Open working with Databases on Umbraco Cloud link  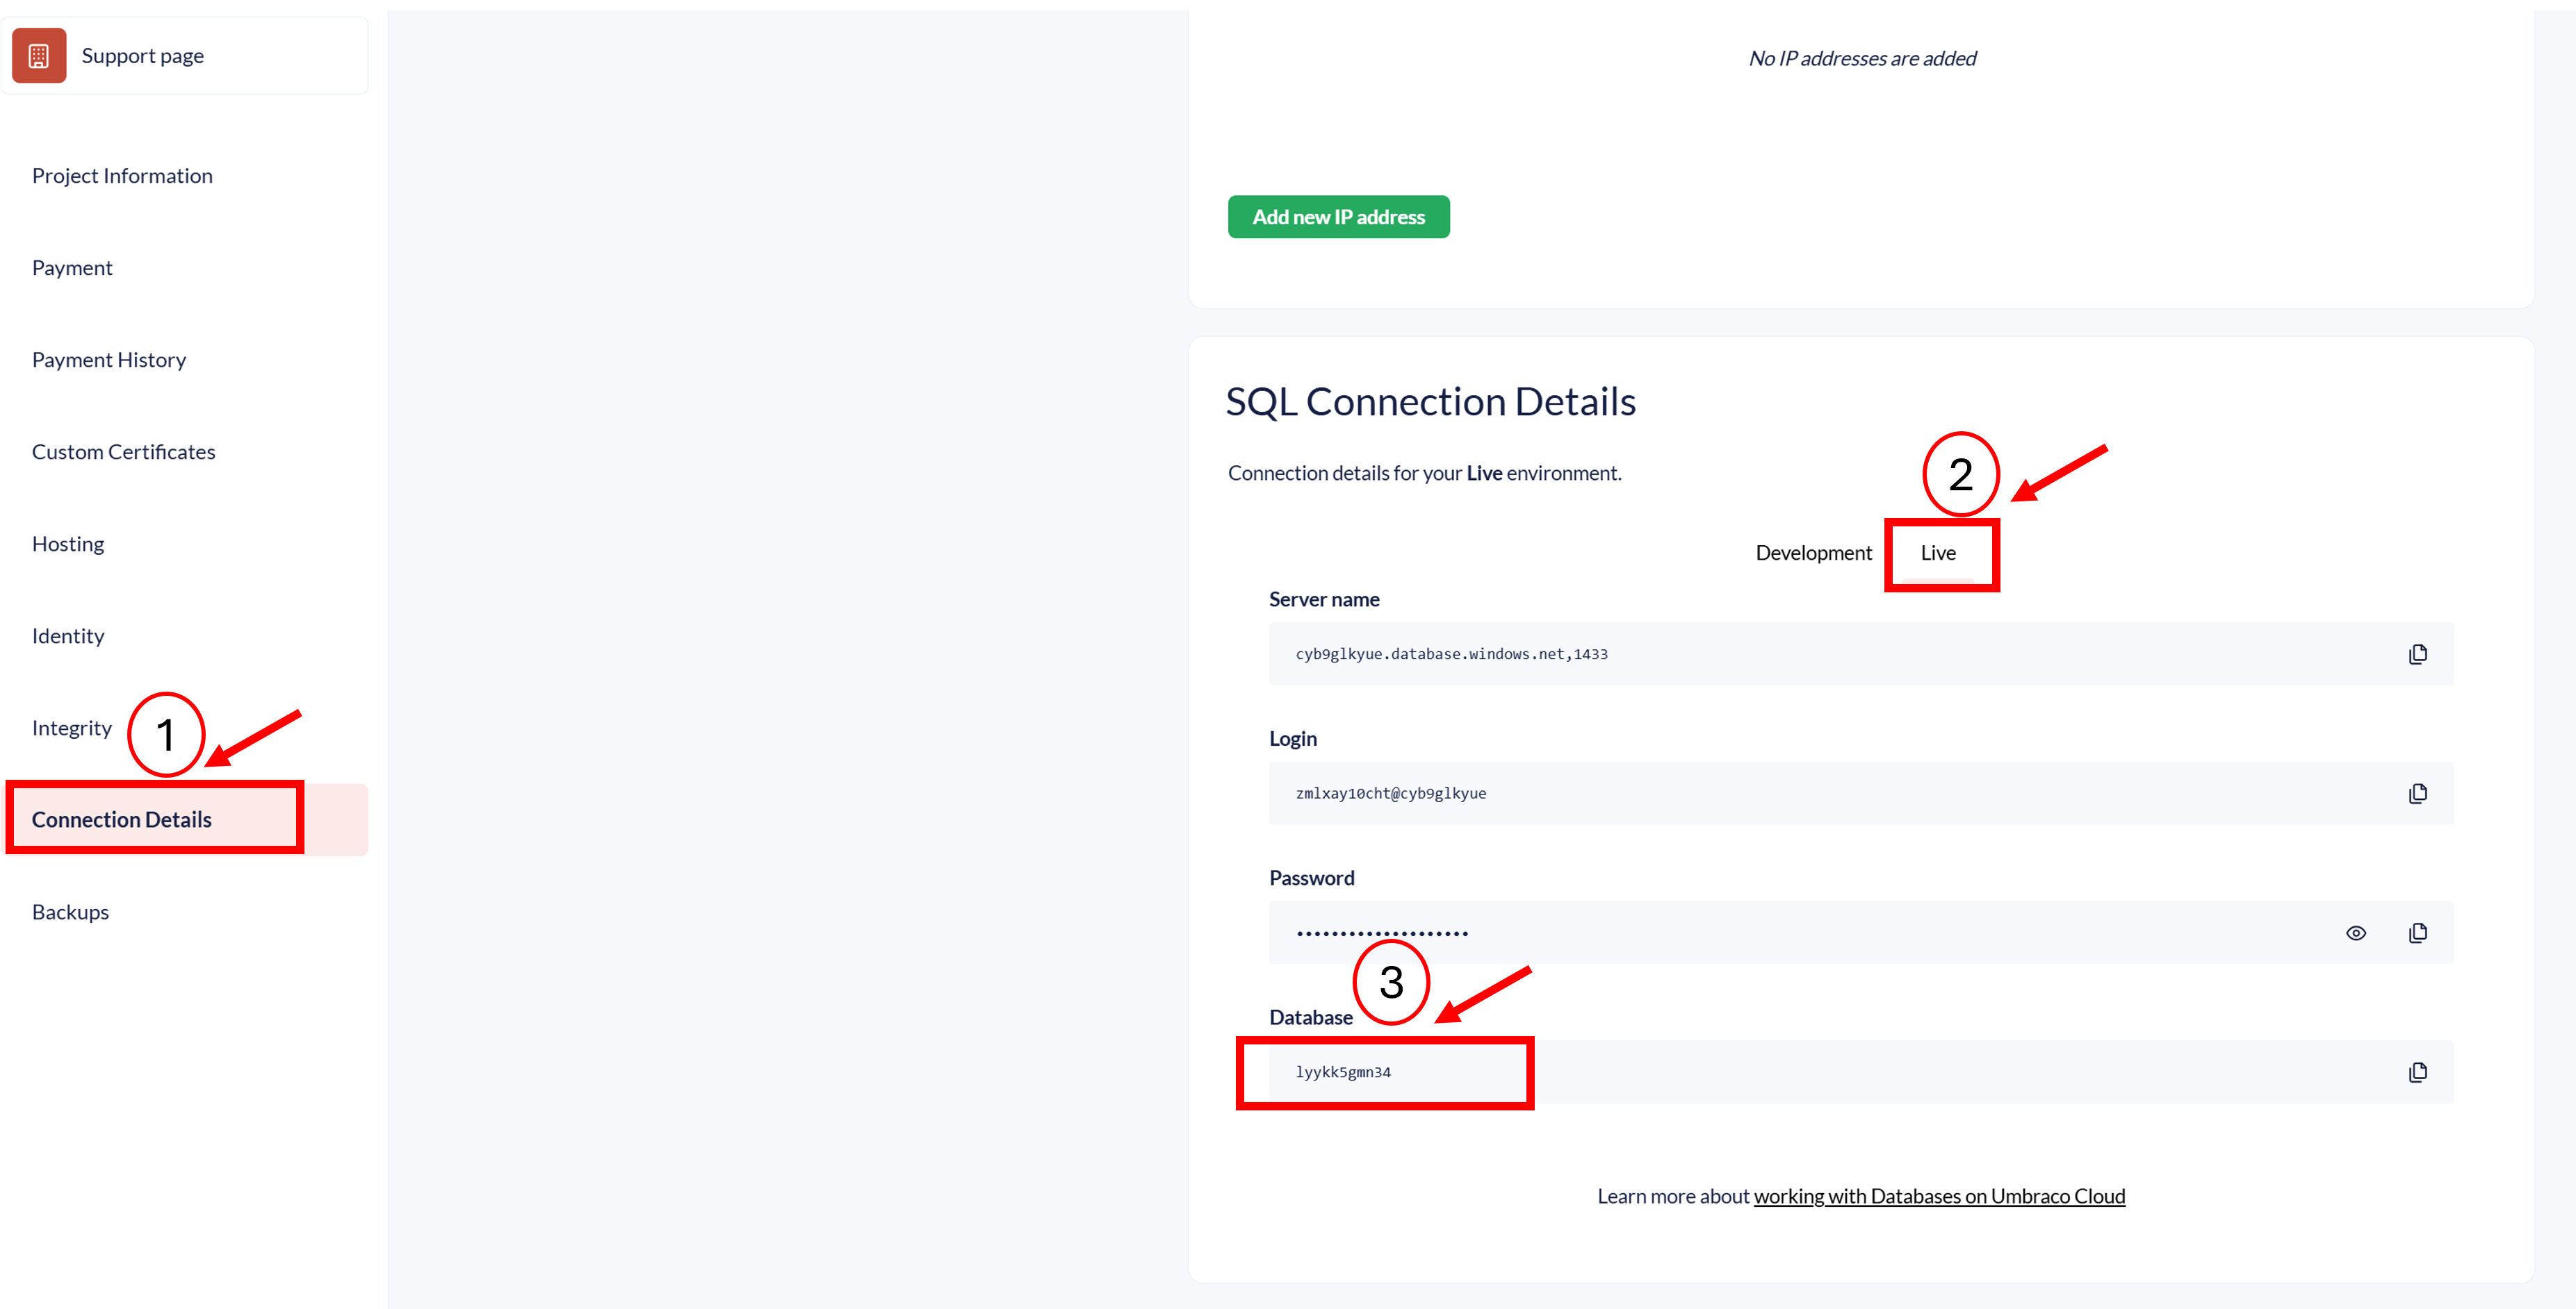tap(1938, 1196)
